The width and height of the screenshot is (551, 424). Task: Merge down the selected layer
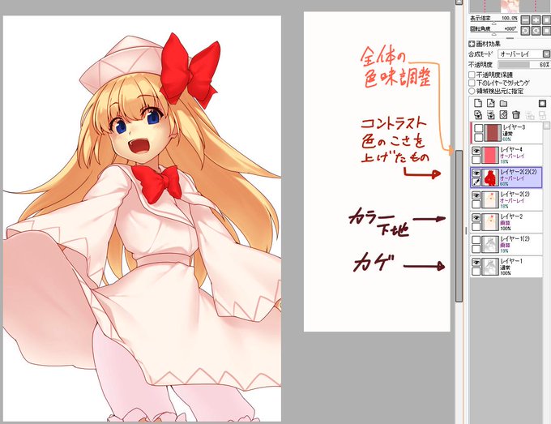coord(490,114)
